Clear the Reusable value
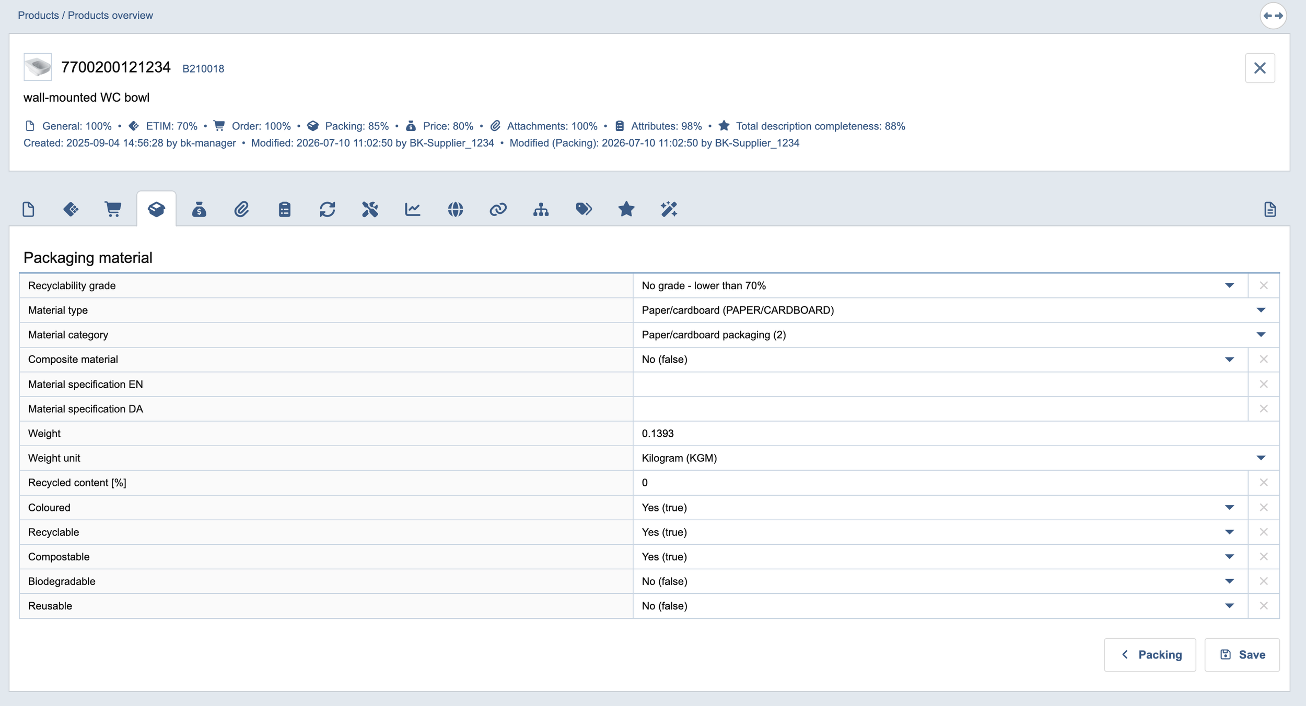The image size is (1306, 706). pos(1264,606)
